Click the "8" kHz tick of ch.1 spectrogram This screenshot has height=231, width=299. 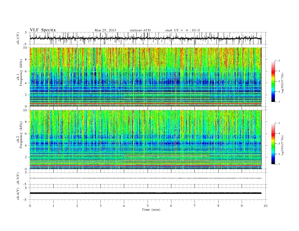pos(26,60)
